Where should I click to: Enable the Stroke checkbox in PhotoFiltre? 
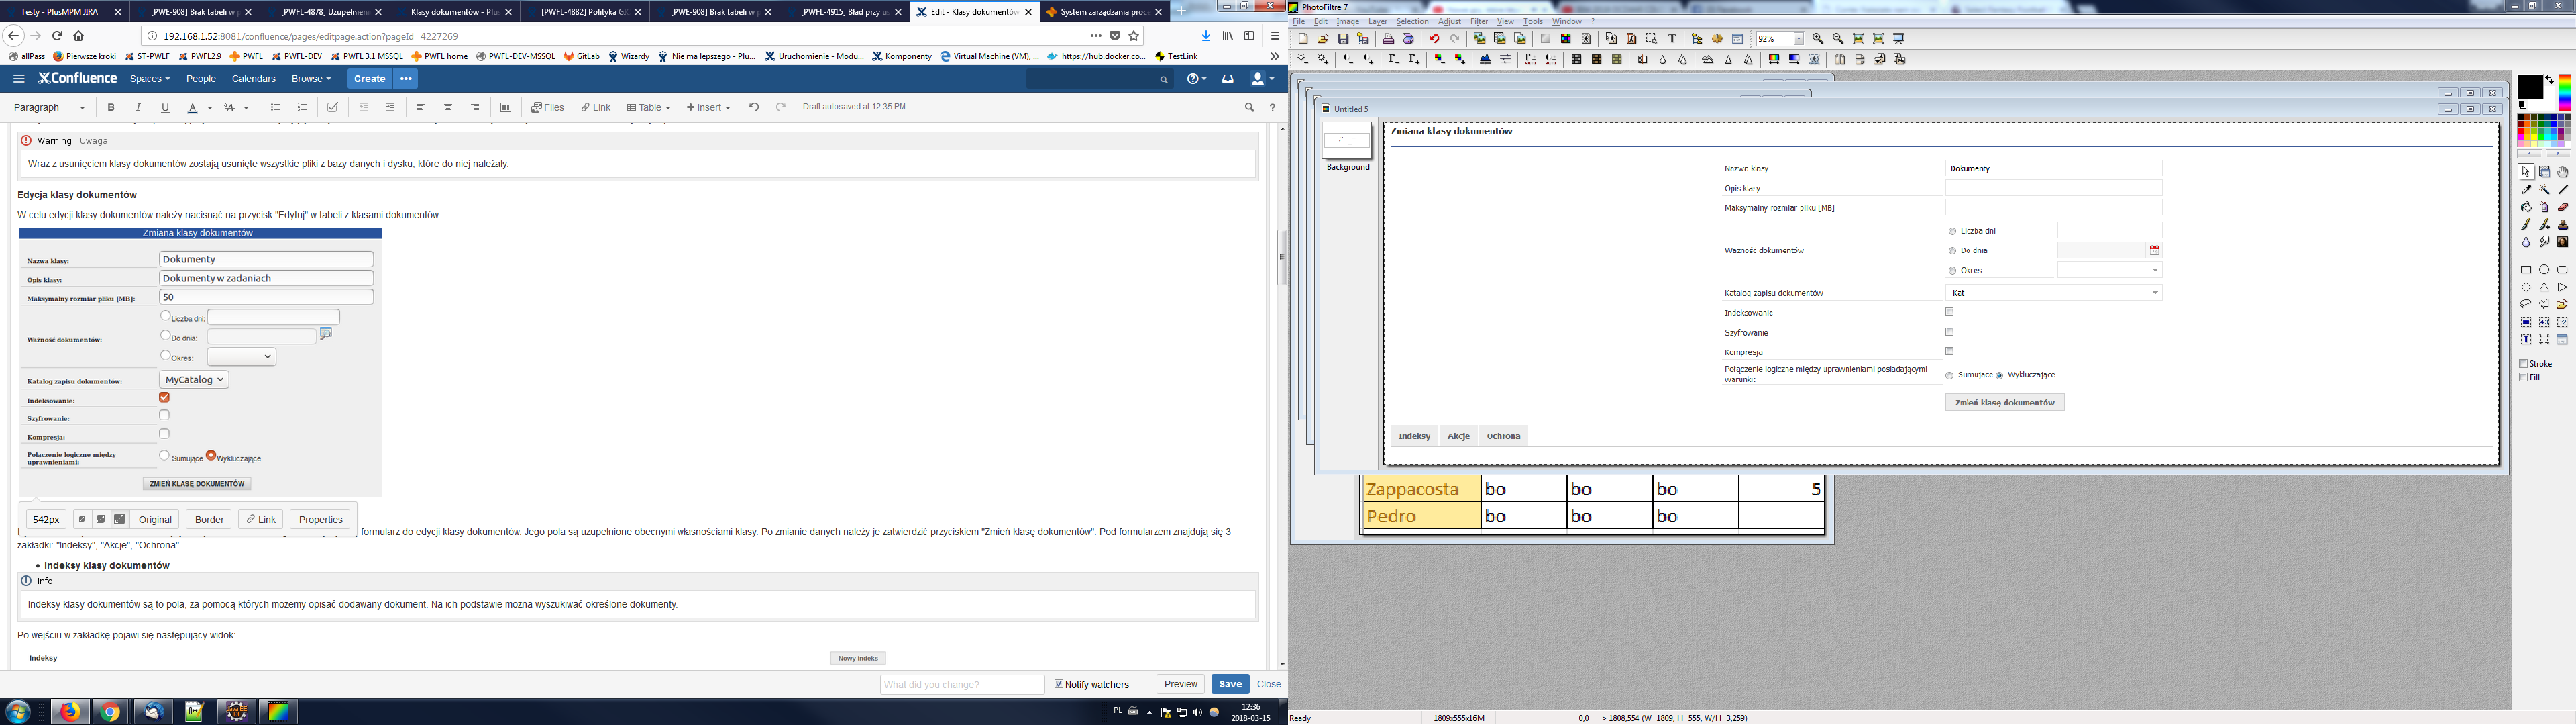pyautogui.click(x=2524, y=363)
